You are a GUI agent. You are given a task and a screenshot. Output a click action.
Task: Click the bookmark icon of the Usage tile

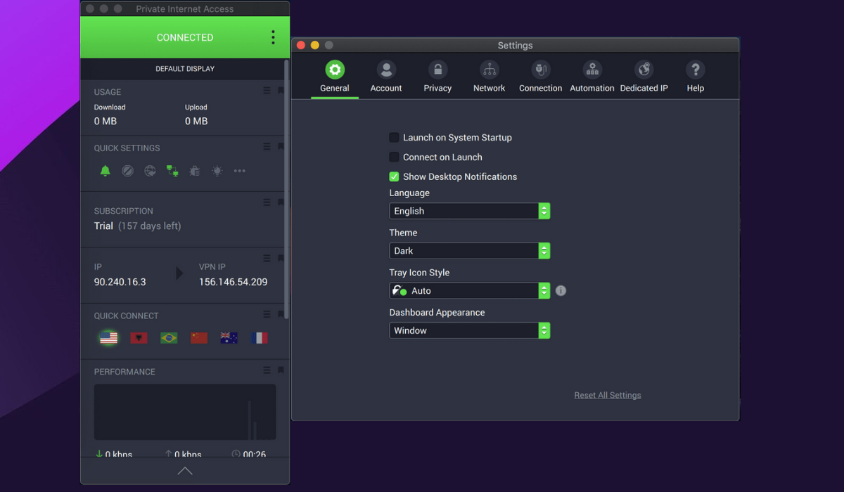281,91
